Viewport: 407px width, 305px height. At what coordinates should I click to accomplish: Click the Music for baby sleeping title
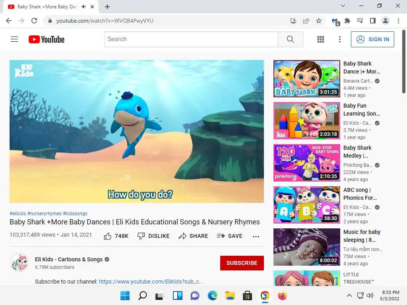click(362, 236)
